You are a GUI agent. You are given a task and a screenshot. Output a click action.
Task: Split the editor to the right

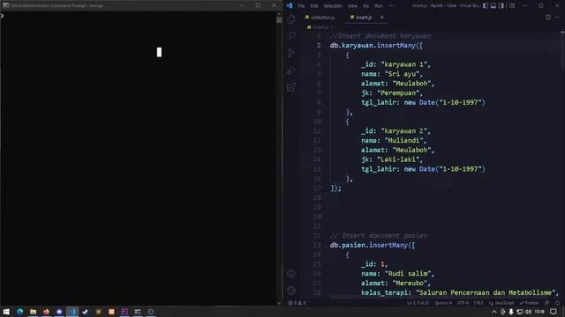click(x=547, y=18)
